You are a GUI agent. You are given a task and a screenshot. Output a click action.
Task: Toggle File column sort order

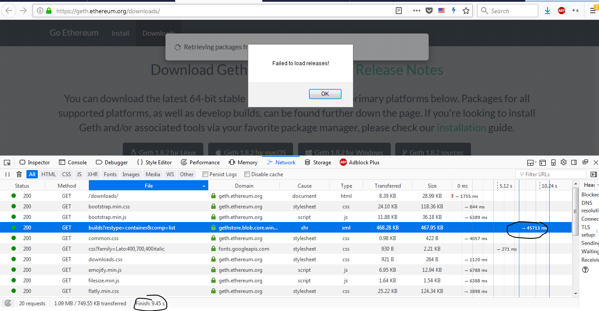(148, 185)
